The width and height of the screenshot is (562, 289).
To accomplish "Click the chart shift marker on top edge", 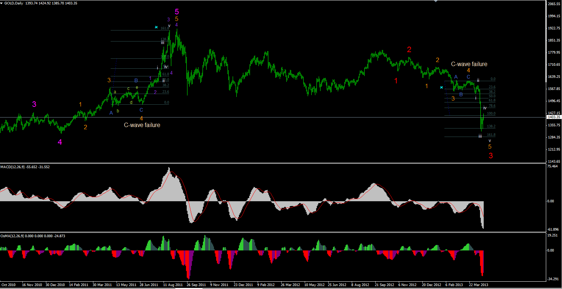I will pos(436,1).
